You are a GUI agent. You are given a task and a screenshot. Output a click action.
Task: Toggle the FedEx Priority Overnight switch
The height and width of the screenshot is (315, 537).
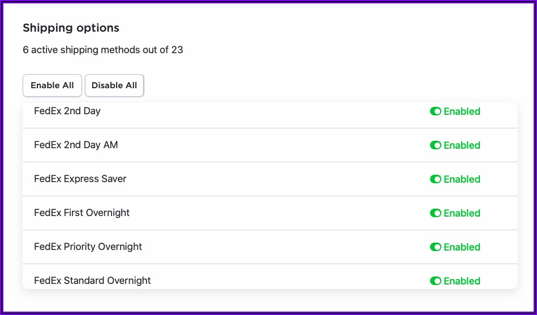pos(435,247)
